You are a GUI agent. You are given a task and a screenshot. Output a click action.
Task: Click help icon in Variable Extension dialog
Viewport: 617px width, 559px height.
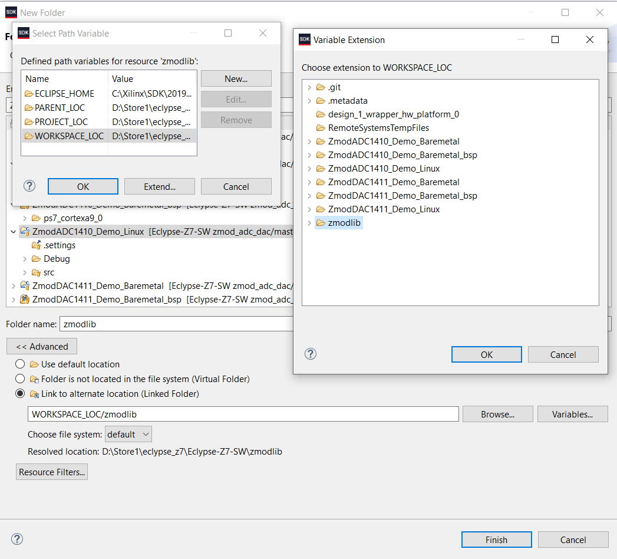(311, 354)
